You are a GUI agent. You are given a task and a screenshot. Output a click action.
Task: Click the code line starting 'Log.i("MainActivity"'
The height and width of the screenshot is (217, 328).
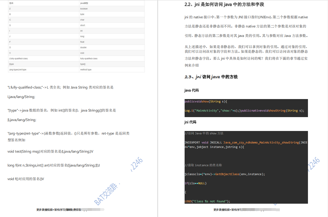pyautogui.click(x=244, y=111)
